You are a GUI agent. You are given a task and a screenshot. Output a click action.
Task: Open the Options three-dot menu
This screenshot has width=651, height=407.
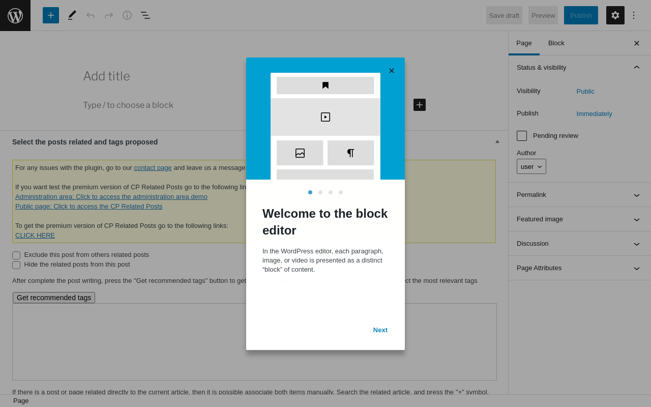point(634,15)
